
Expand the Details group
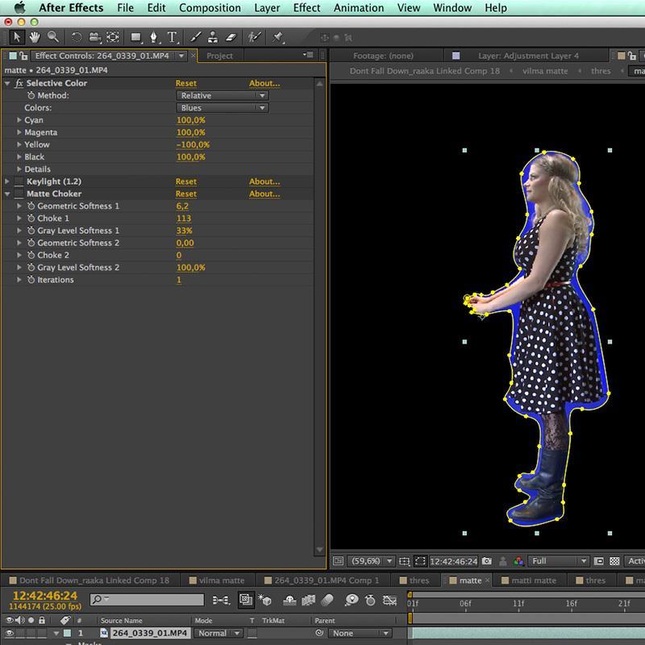tap(19, 169)
